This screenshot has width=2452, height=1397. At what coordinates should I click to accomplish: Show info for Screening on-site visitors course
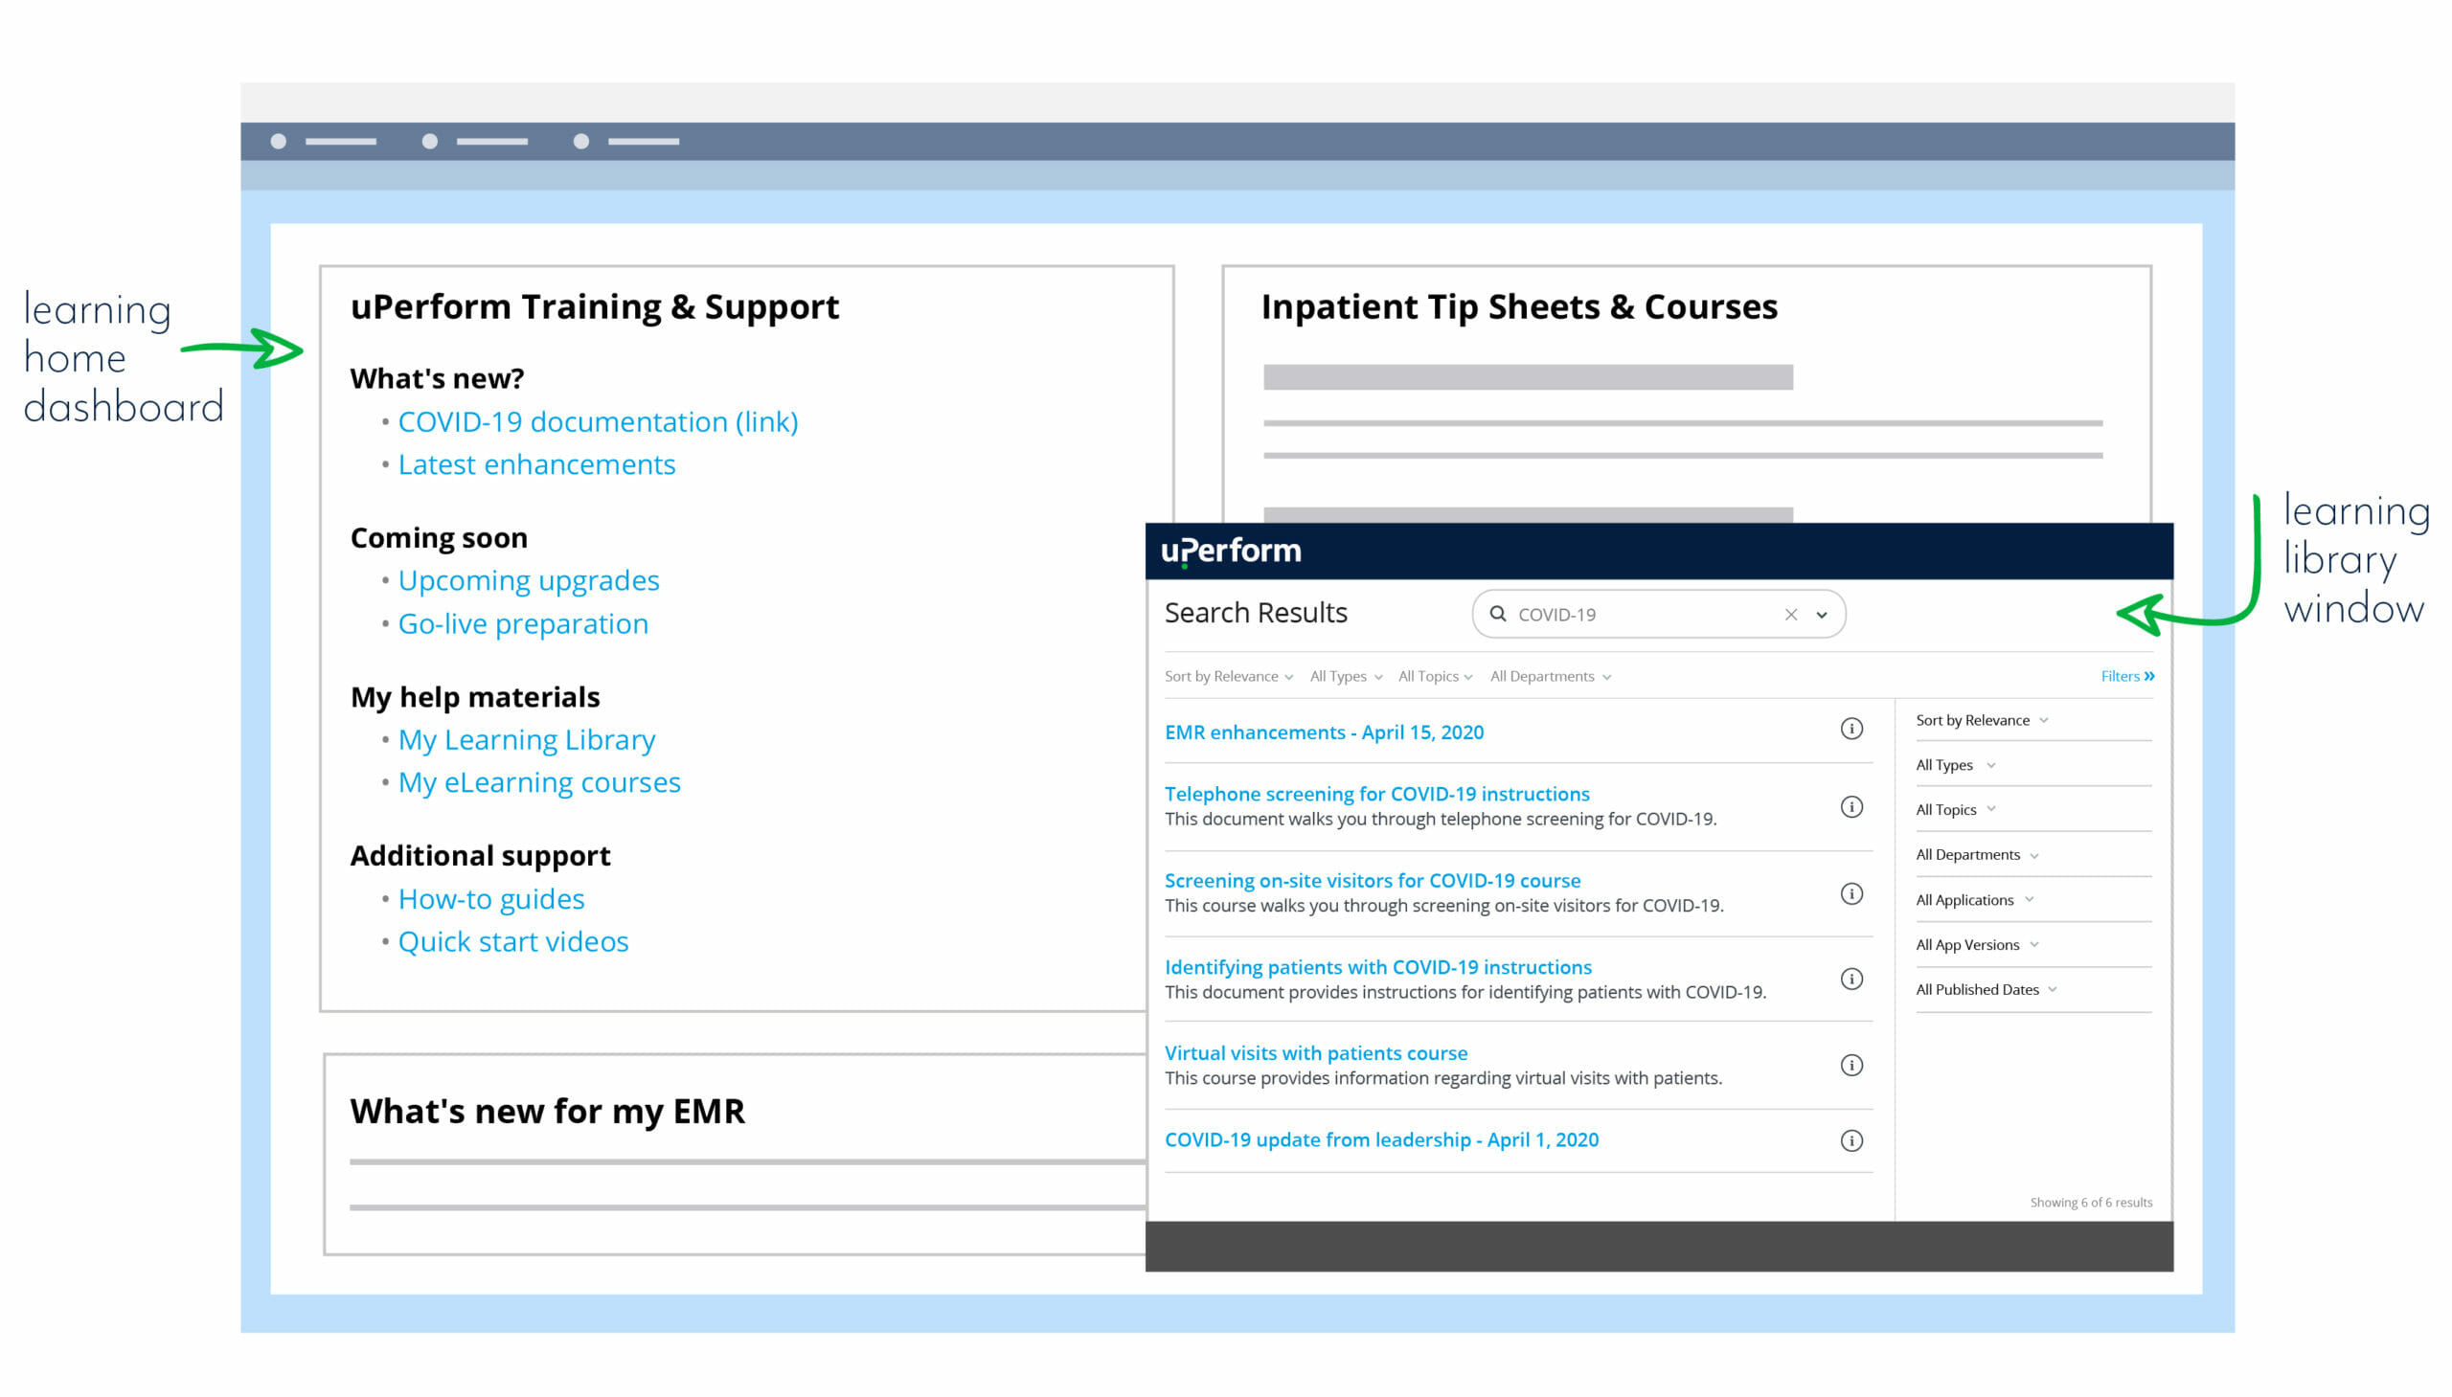[x=1851, y=894]
